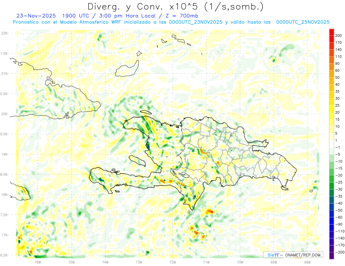Viewport: 345px width, 266px height.
Task: Select the purple bottom colorbar segment
Action: pos(331,255)
